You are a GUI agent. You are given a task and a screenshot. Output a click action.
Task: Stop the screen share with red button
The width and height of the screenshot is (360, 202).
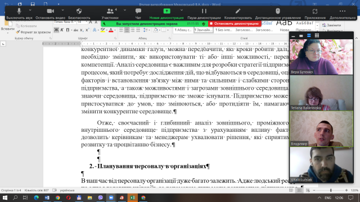click(x=235, y=24)
